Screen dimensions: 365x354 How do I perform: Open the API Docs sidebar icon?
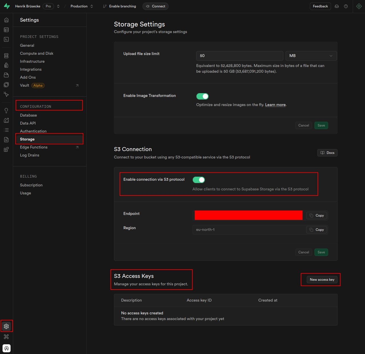pos(6,140)
